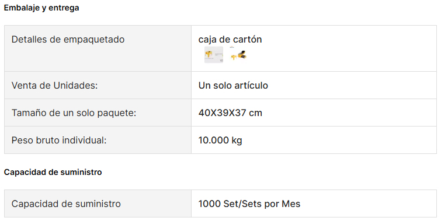Click the '1000 Set/Sets por Mes' value
The width and height of the screenshot is (441, 221).
tap(249, 204)
